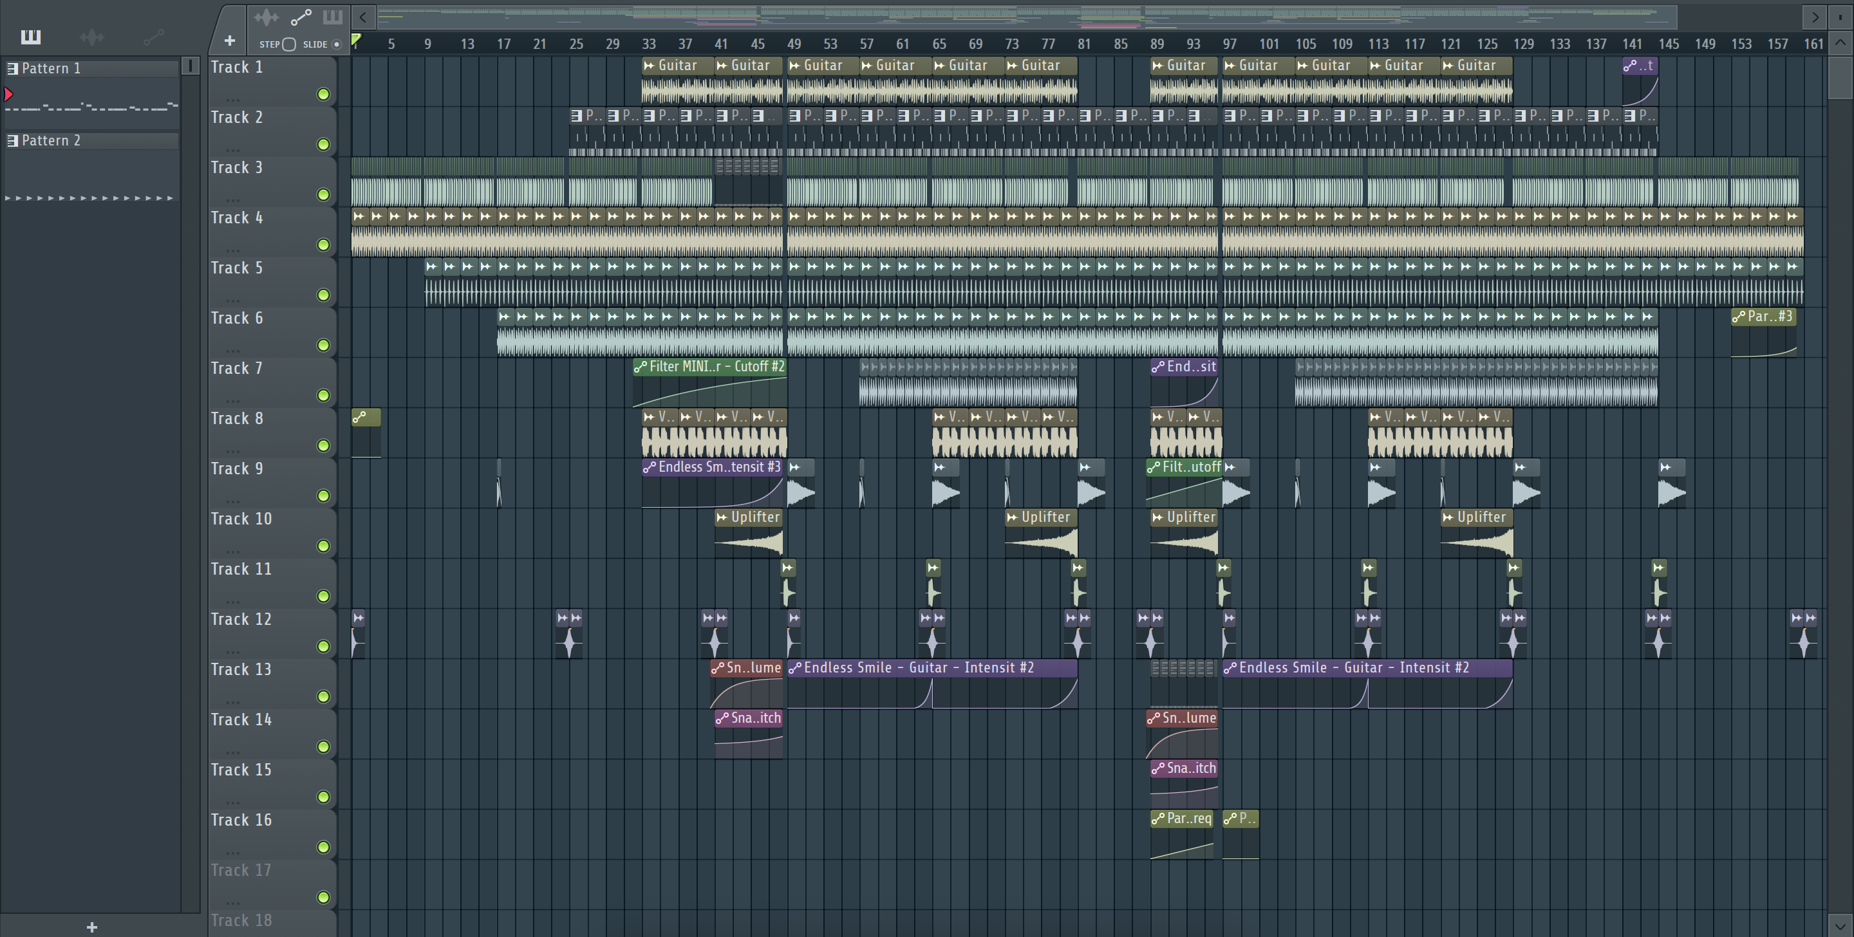Screen dimensions: 1854x937
Task: Add a new item with picker panel plus
Action: (92, 927)
